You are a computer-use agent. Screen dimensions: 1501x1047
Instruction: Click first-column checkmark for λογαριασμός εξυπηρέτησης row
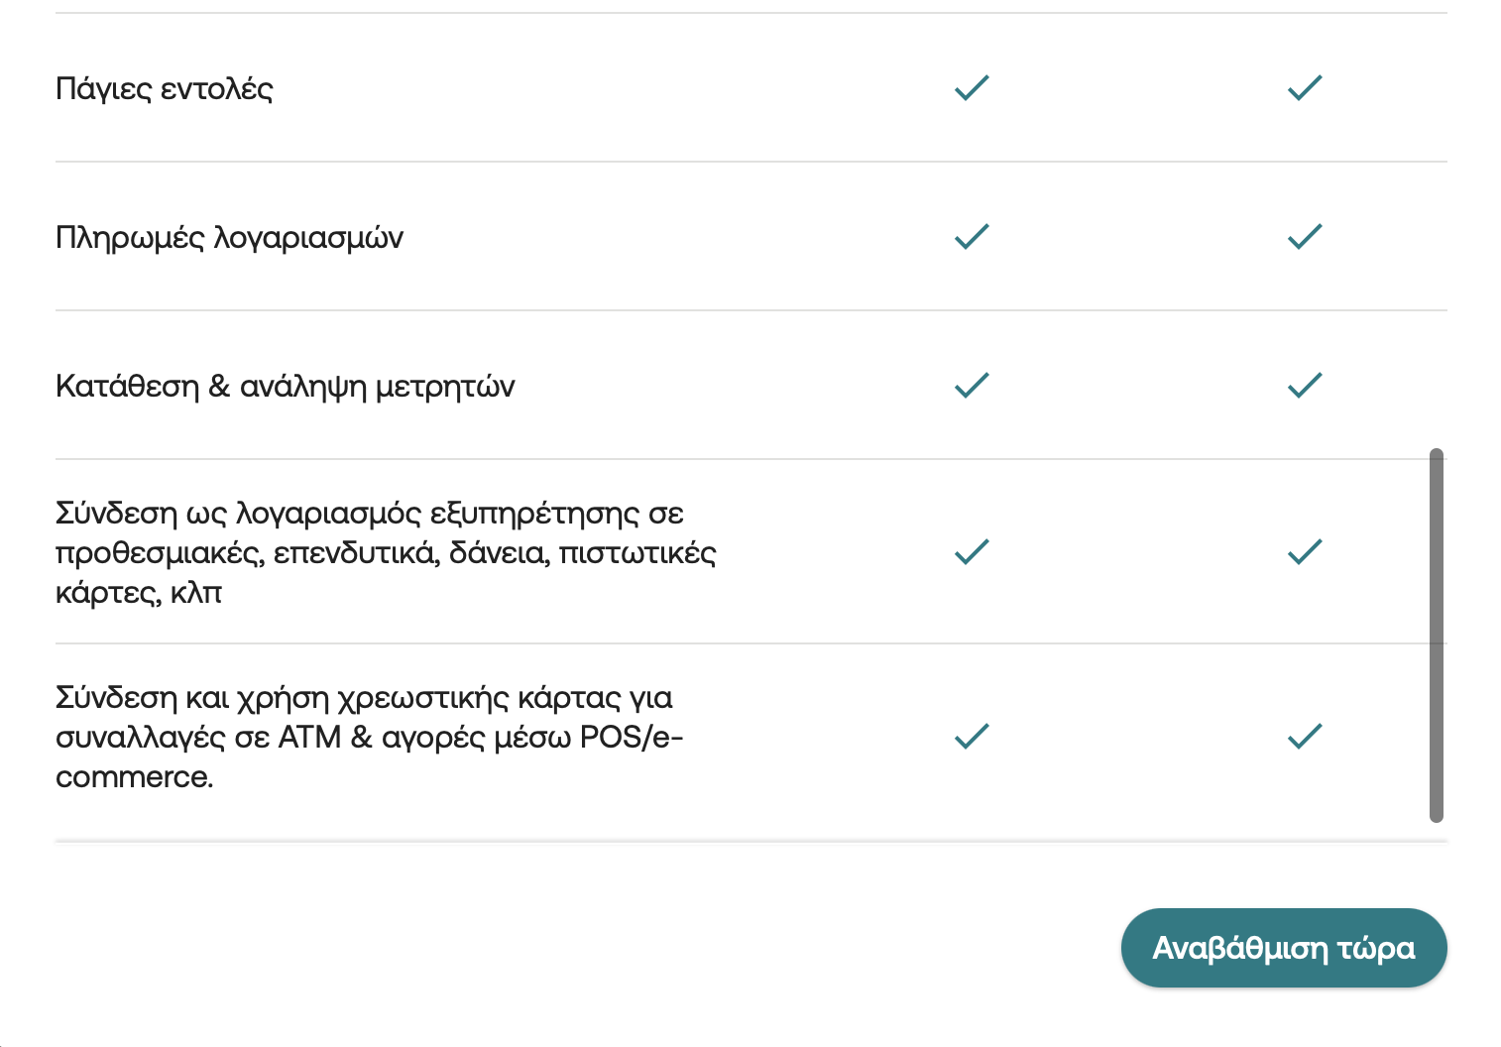pyautogui.click(x=972, y=551)
